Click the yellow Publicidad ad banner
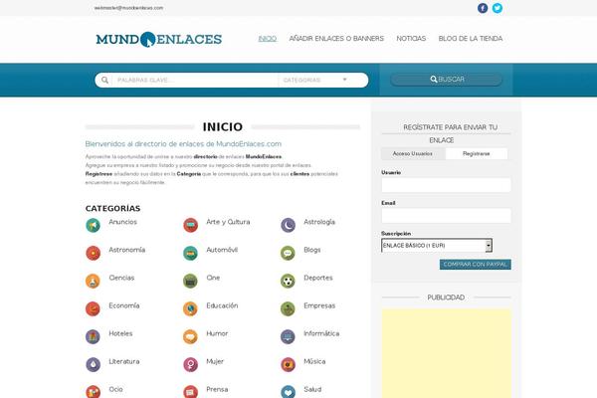 pos(446,353)
